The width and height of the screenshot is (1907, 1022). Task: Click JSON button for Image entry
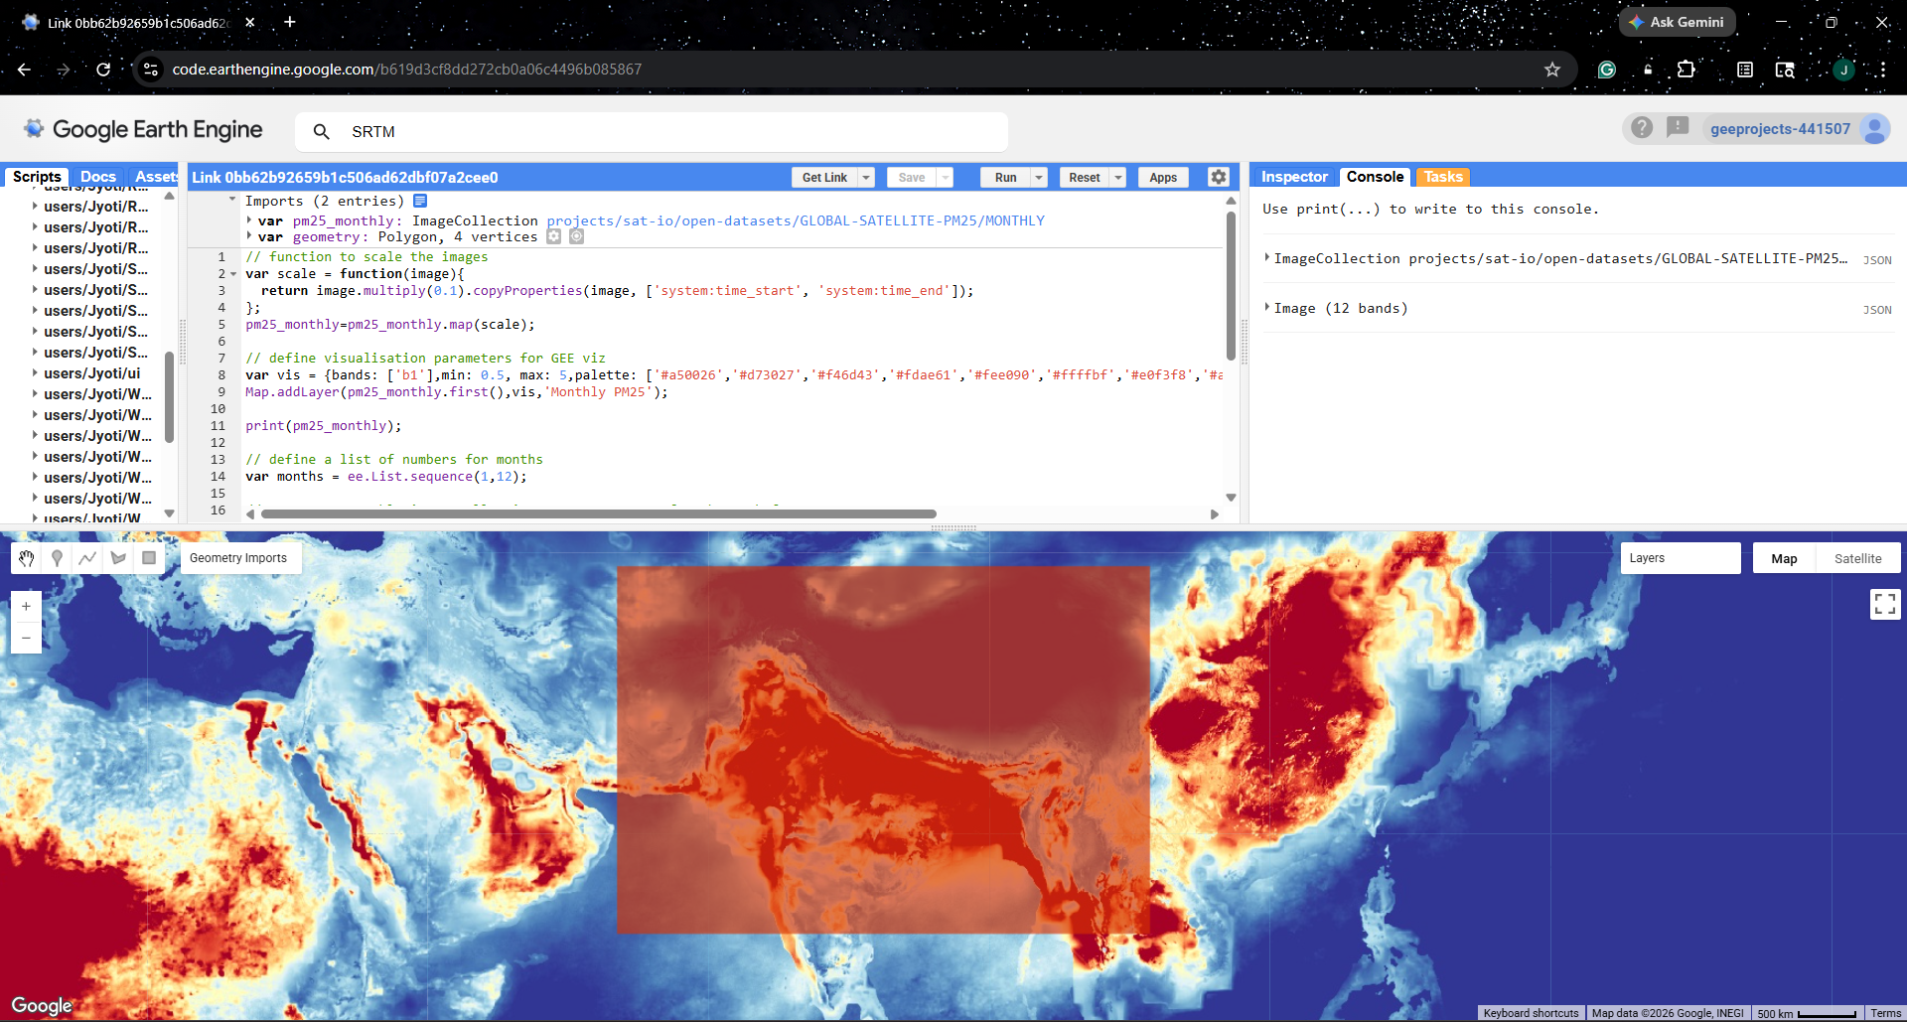(x=1876, y=310)
